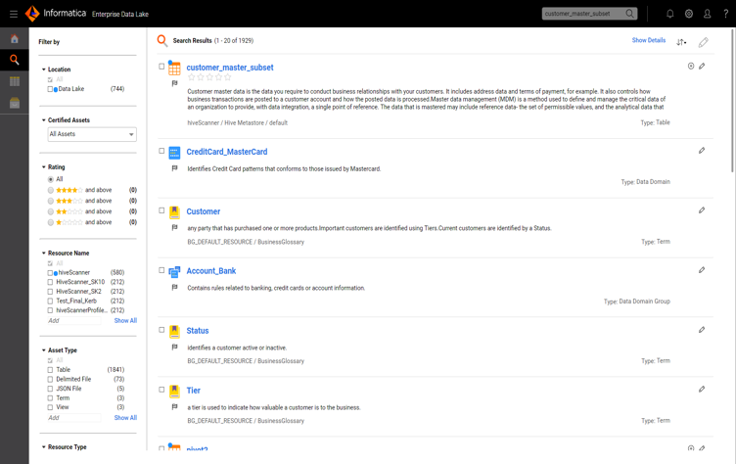Open user profile icon in the header

point(708,14)
